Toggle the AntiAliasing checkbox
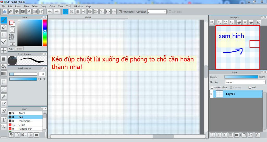267x142 pixels. [120, 11]
